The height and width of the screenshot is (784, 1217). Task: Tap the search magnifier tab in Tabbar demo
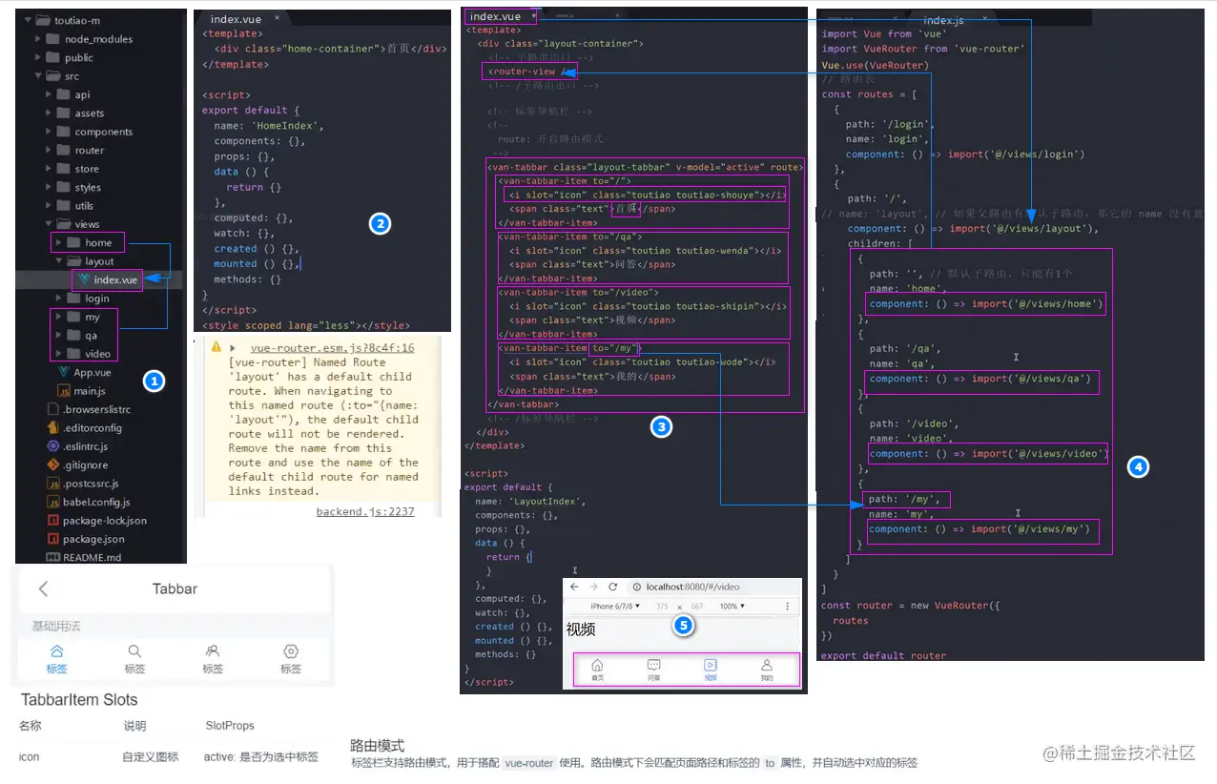tap(134, 657)
